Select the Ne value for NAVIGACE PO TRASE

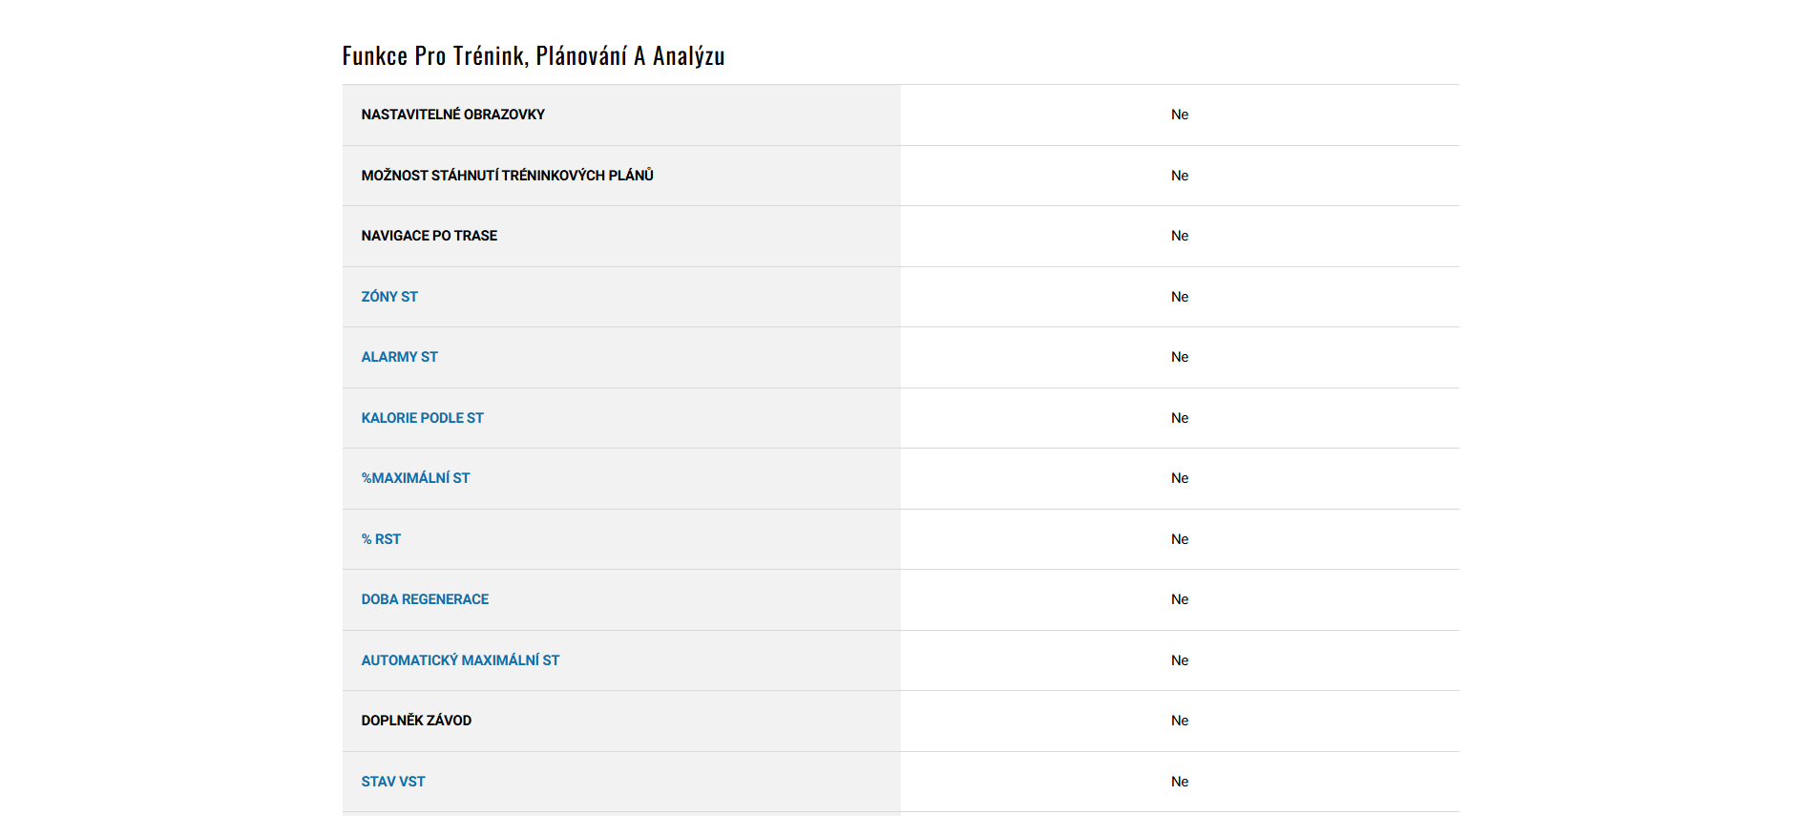[x=1180, y=236]
